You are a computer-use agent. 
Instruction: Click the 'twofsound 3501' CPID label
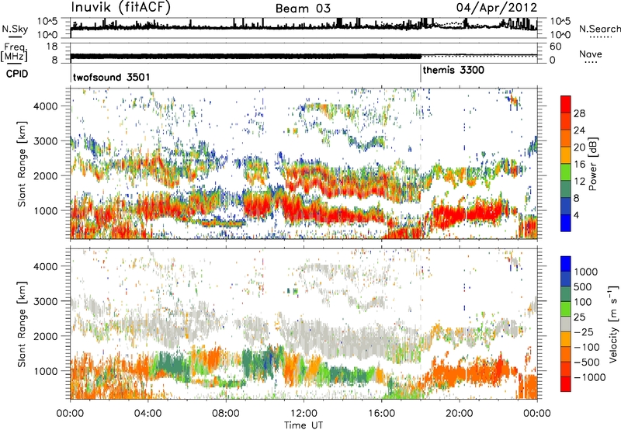(x=111, y=77)
